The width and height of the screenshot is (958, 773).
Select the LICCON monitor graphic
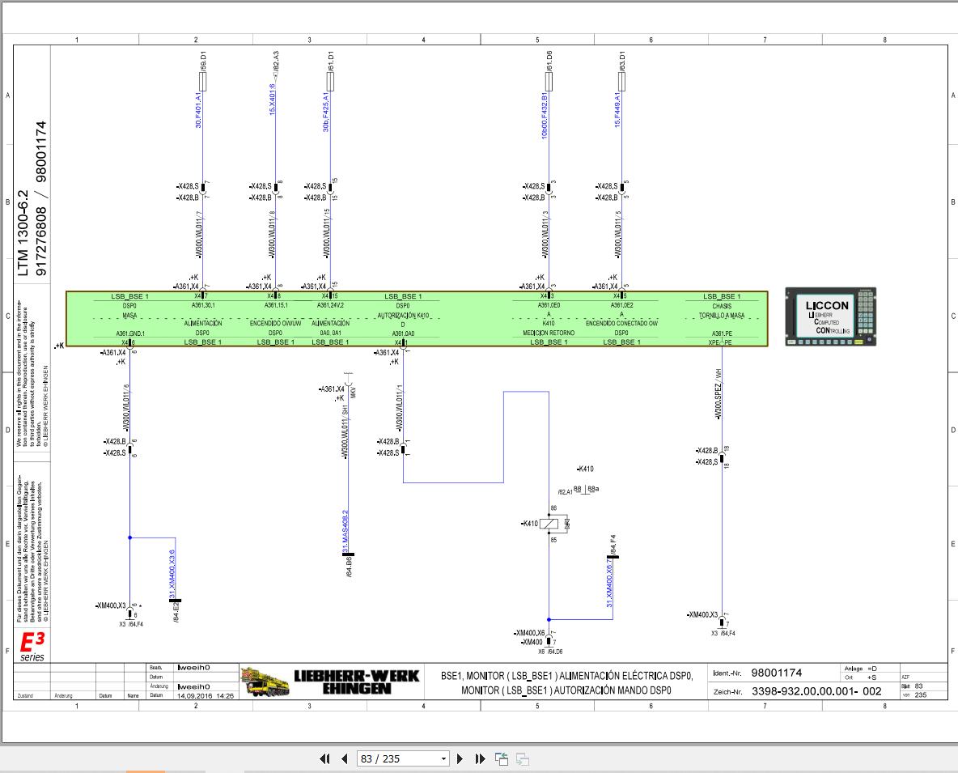(829, 316)
